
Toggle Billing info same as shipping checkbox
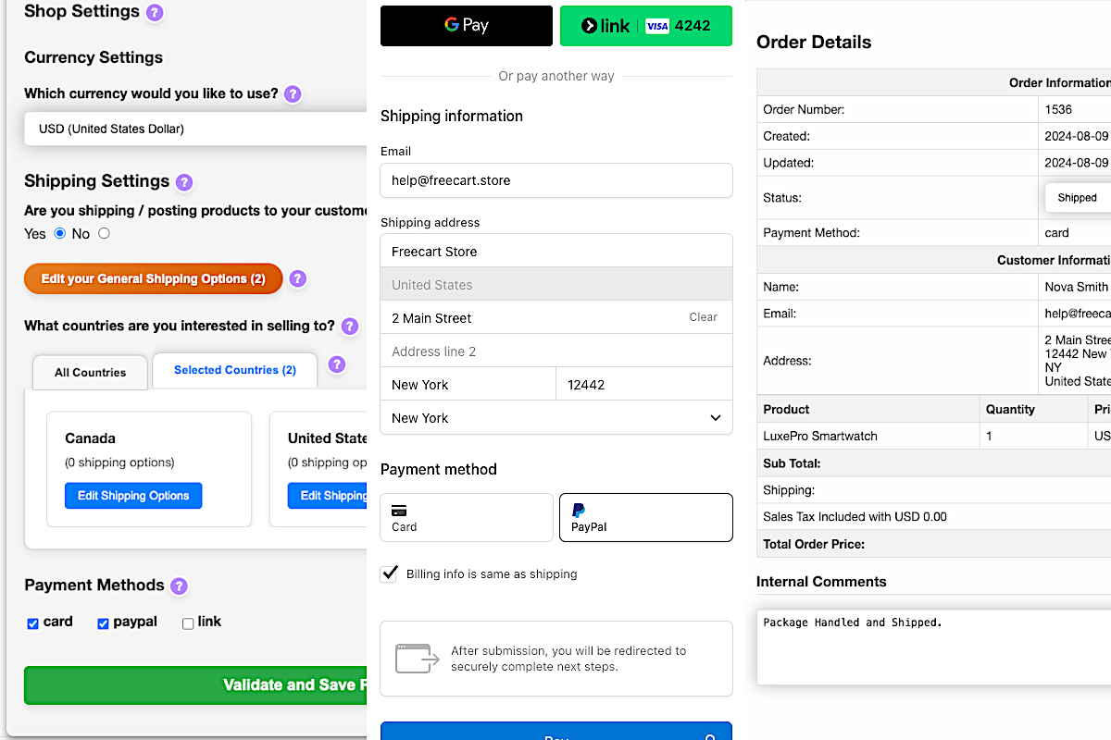[390, 573]
